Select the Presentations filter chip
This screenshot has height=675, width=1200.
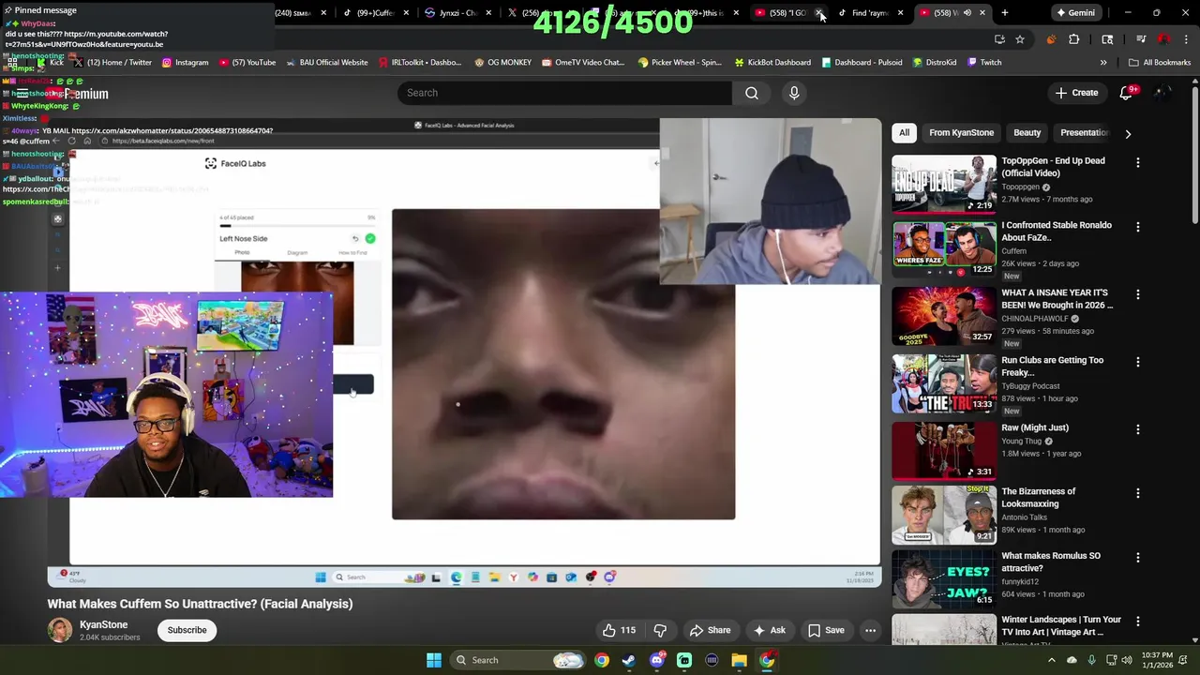1084,133
